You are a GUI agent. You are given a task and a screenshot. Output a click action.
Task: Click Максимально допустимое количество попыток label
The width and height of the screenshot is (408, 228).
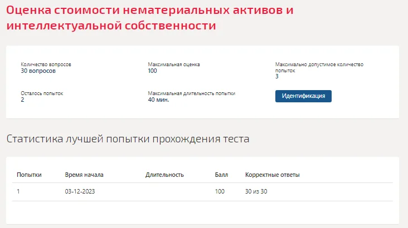(319, 67)
